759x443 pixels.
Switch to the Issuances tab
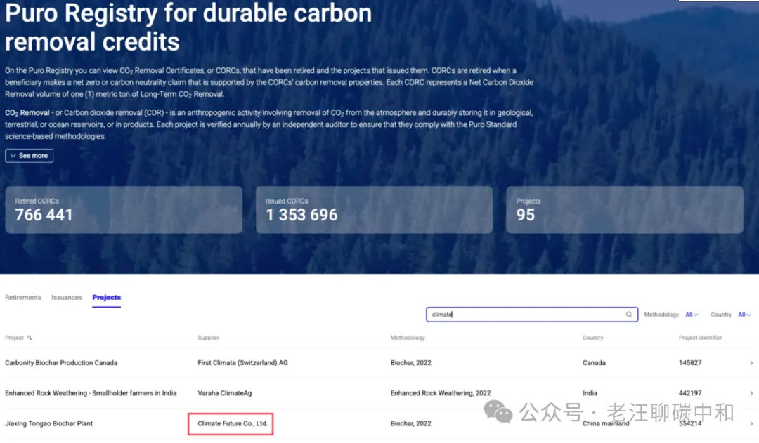67,298
